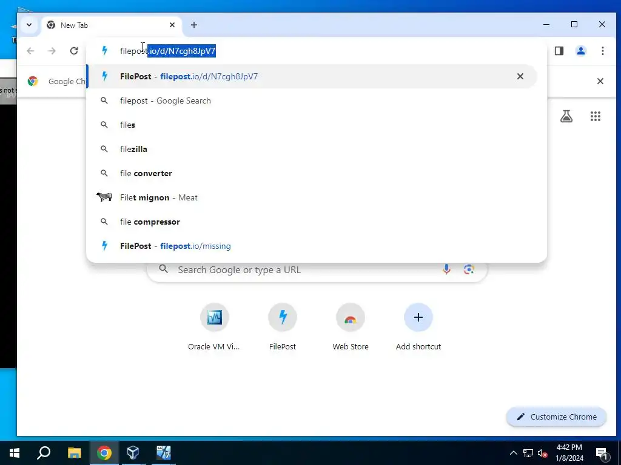Open the clock showing 4:42 PM
The width and height of the screenshot is (621, 465).
pos(569,453)
